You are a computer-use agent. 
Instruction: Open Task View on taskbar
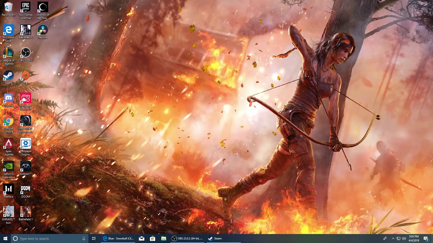[x=94, y=238]
